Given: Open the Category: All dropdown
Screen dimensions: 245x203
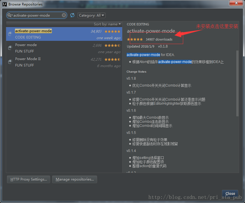Looking at the screenshot, I should tap(92, 15).
